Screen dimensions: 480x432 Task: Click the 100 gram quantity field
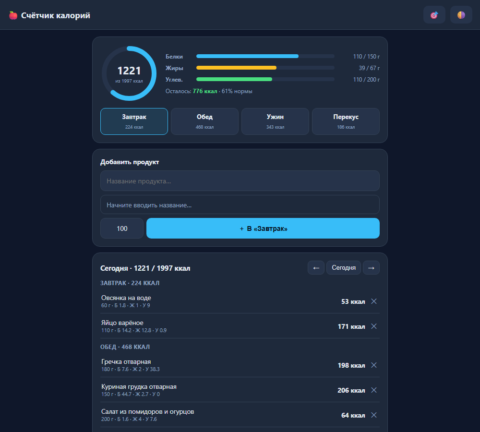coord(122,228)
